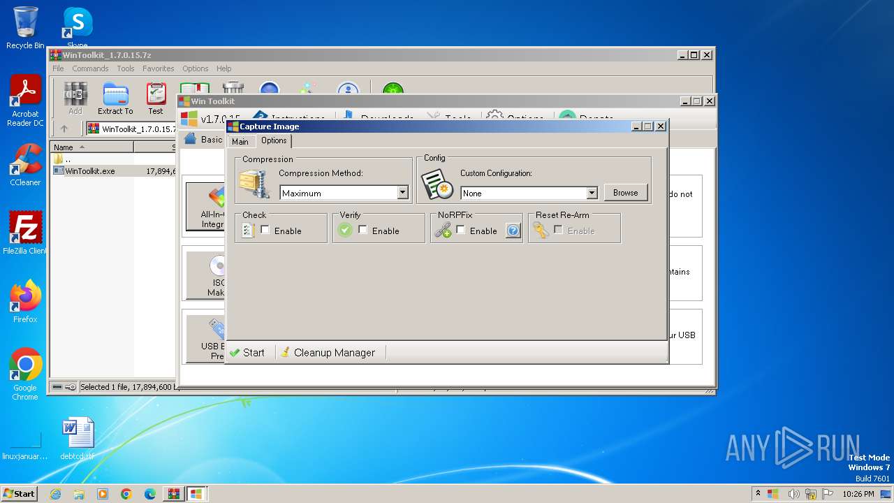
Task: Click the up-folder arrow in WinRAR
Action: [64, 129]
